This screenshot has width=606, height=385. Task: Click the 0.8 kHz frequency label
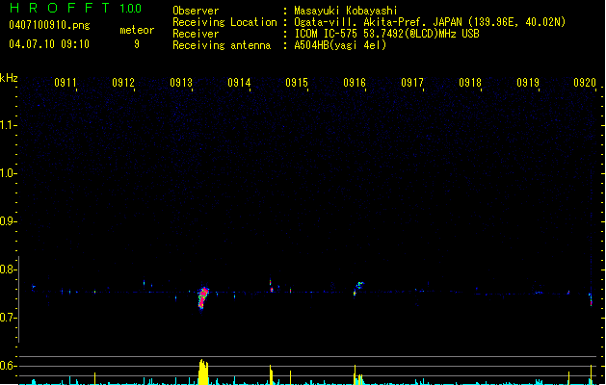pyautogui.click(x=8, y=269)
